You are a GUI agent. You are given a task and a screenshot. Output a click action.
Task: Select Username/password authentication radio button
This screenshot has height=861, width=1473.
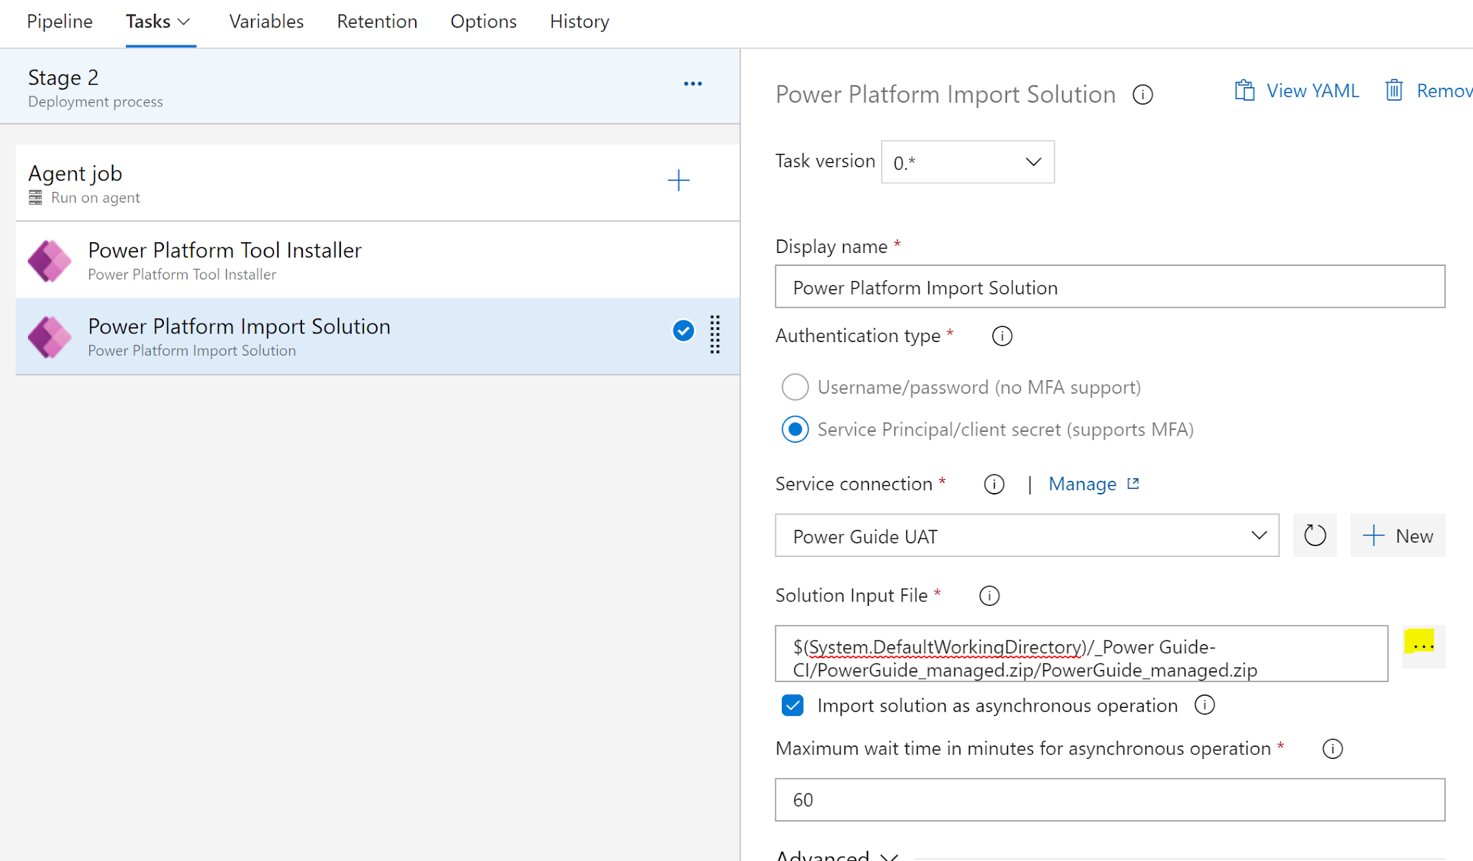tap(795, 387)
